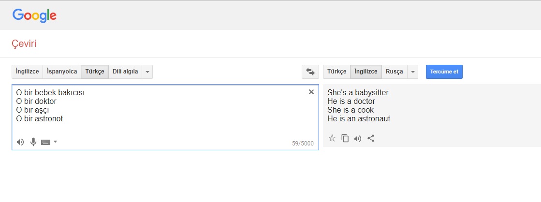Copy the translated English text

(345, 138)
